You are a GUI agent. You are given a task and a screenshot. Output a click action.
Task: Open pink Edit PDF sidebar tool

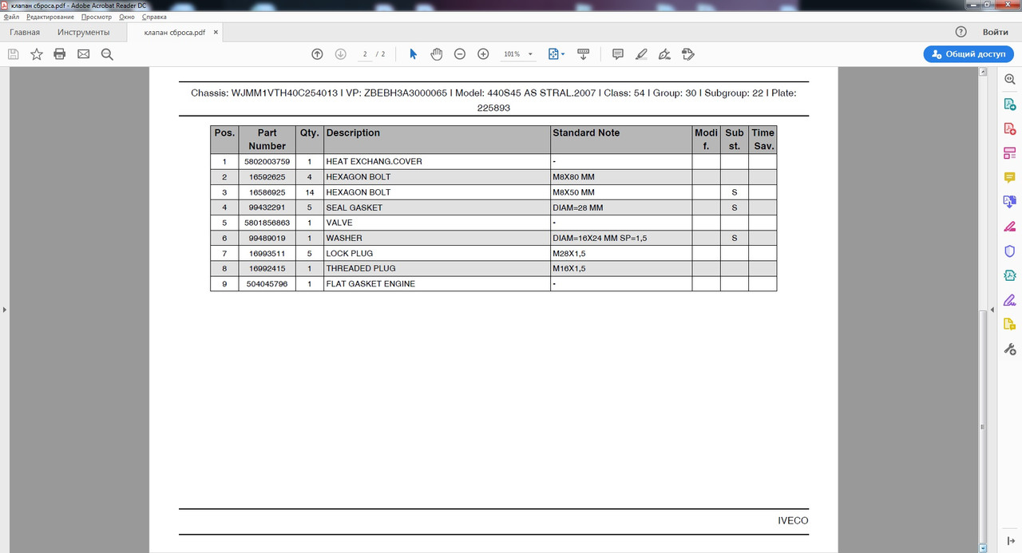(x=1009, y=227)
